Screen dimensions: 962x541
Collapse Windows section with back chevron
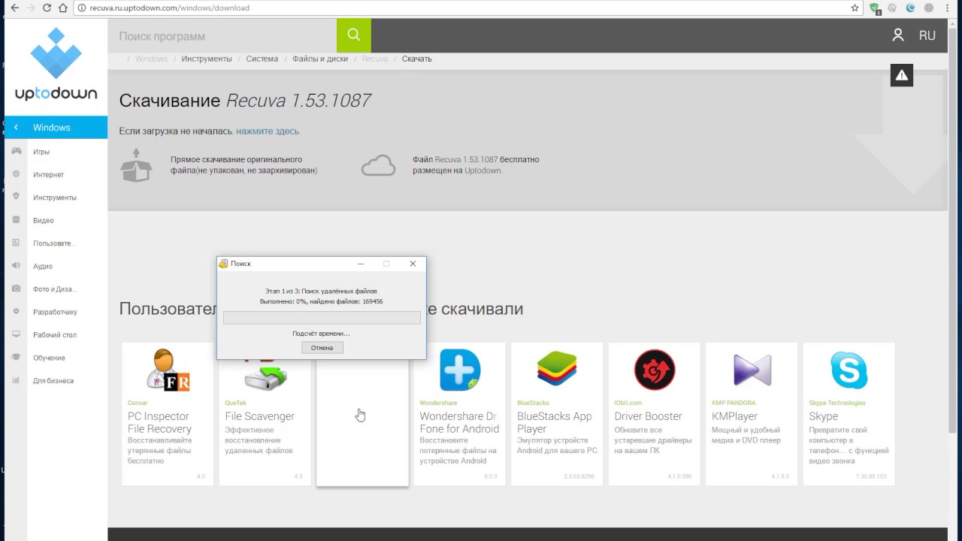point(16,128)
